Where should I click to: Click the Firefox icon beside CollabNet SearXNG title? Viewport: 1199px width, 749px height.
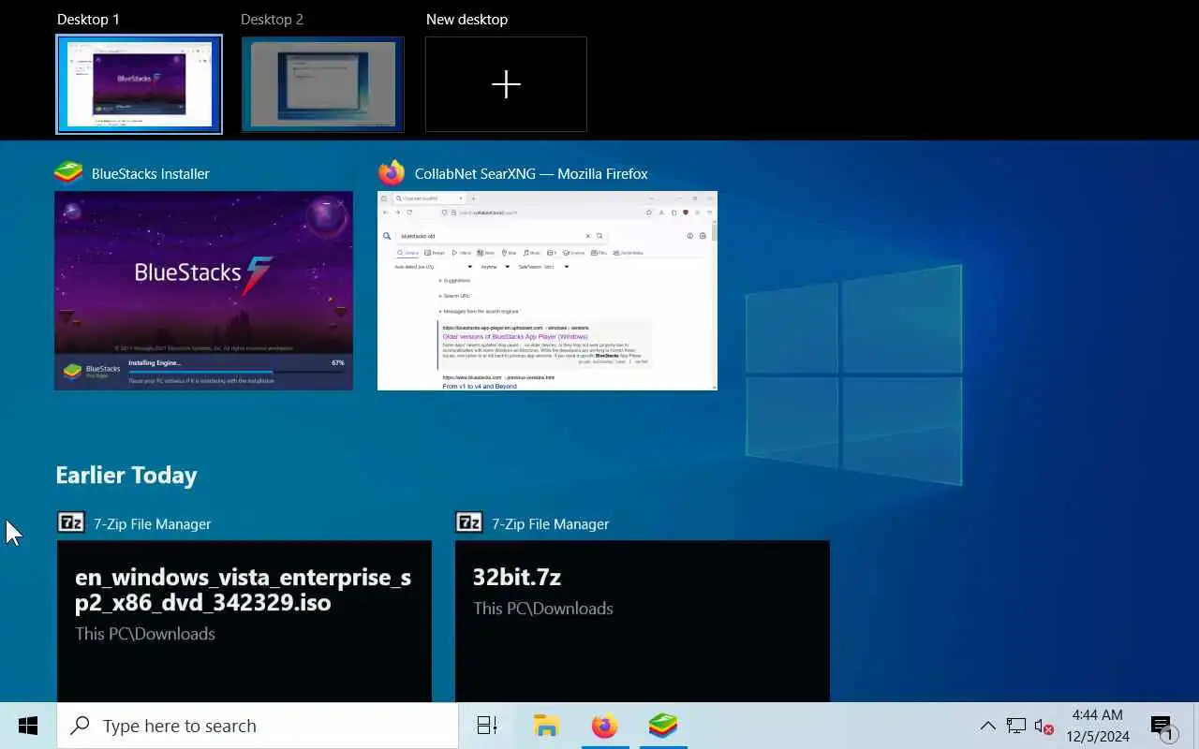click(392, 173)
